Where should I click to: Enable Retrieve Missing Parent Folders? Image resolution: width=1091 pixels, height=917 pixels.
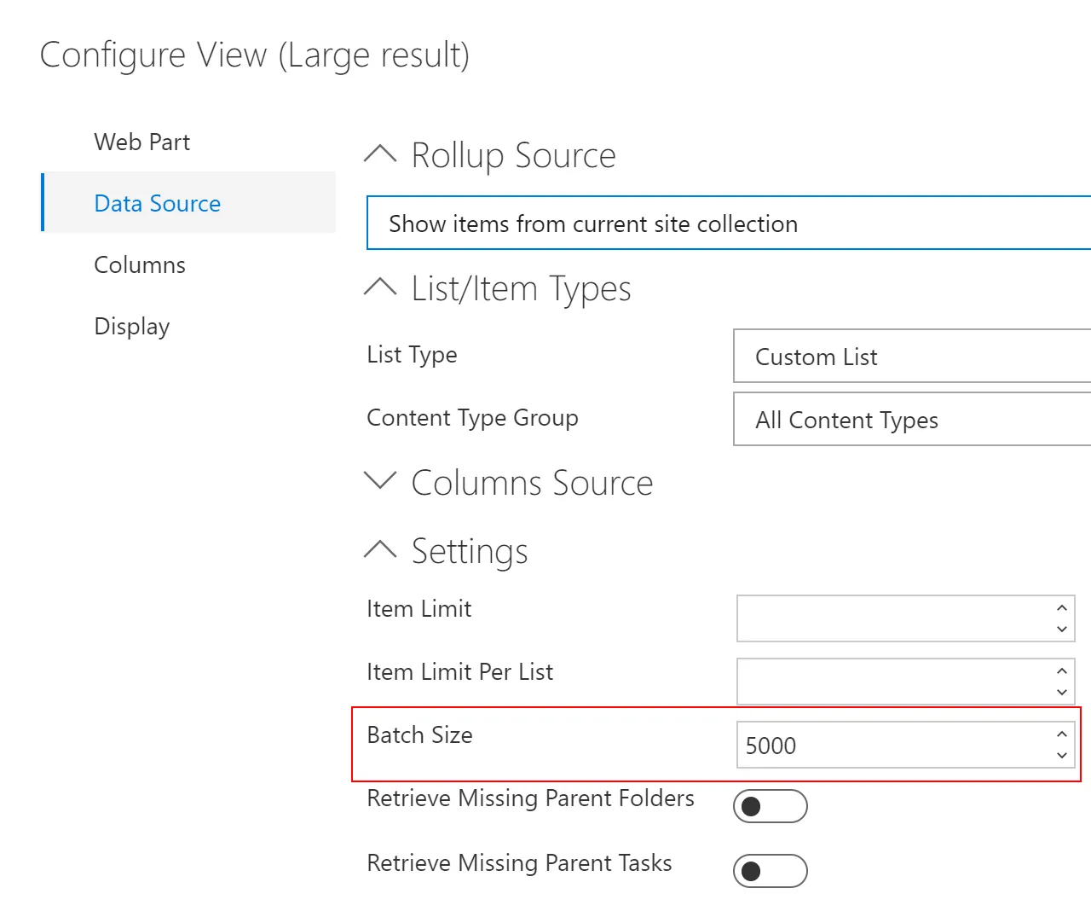click(x=770, y=805)
